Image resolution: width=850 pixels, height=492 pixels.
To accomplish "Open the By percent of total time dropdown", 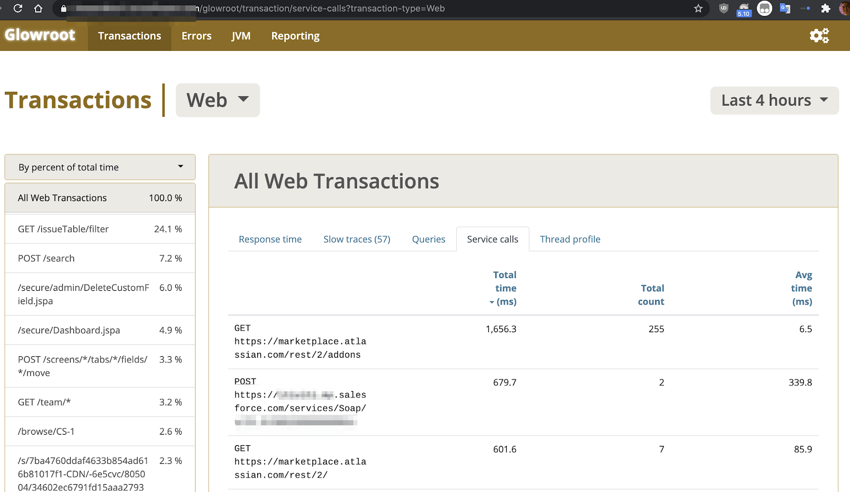I will coord(100,167).
